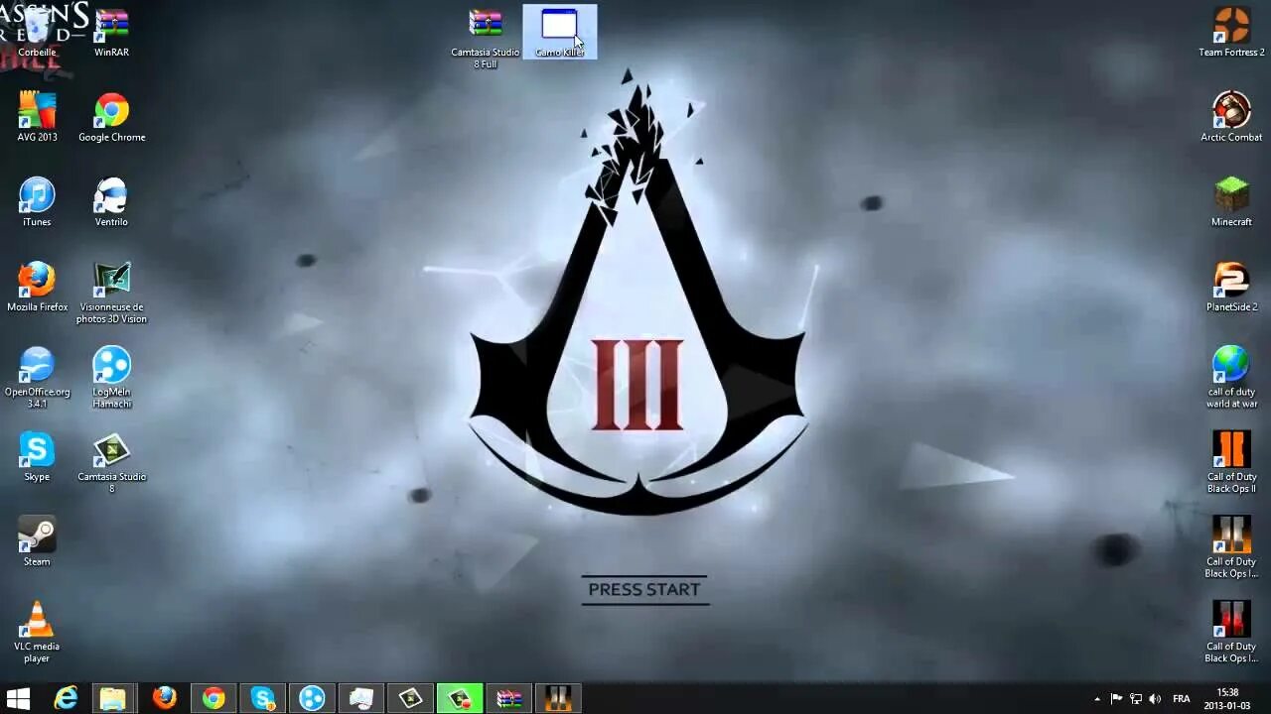
Task: Select the Mozilla Firefox desktop shortcut
Action: (x=37, y=288)
